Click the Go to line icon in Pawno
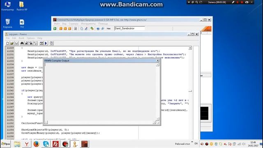This screenshot has width=263, height=148. (36, 43)
